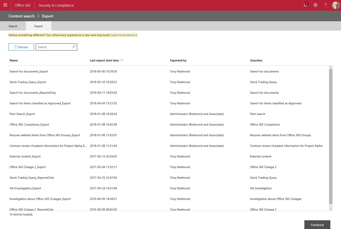Viewport: 341px width, 229px height.
Task: Click Search for Items classified as Approved search
Action: click(276, 103)
